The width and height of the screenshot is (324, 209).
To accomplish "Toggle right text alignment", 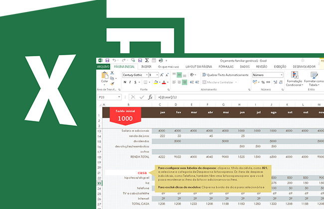I will coord(184,82).
